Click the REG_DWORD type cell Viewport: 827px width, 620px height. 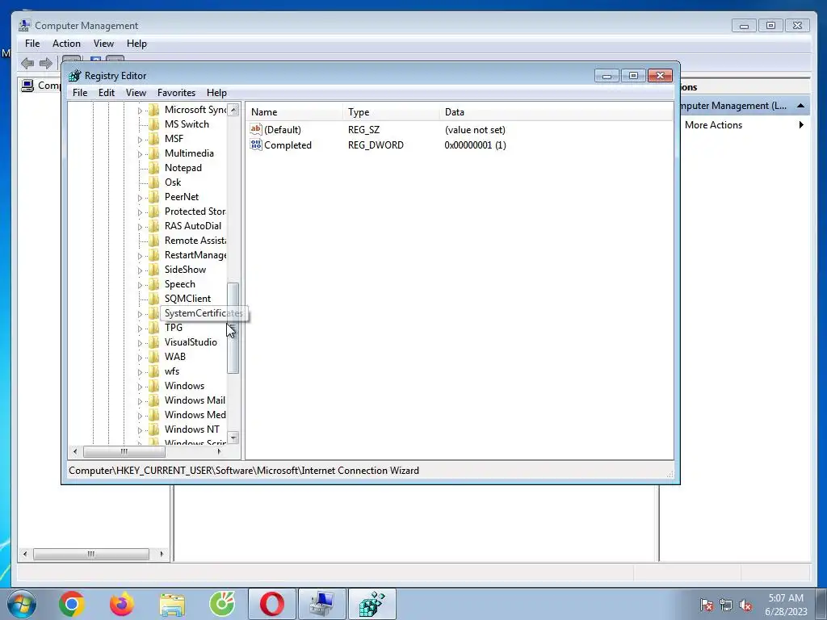[x=376, y=145]
